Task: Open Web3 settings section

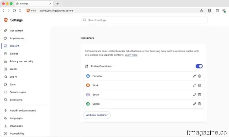Action: (x=13, y=69)
